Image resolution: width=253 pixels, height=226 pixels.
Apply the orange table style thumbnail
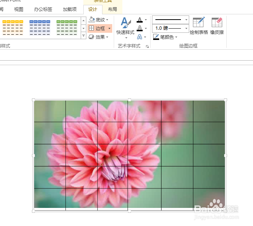(13, 27)
